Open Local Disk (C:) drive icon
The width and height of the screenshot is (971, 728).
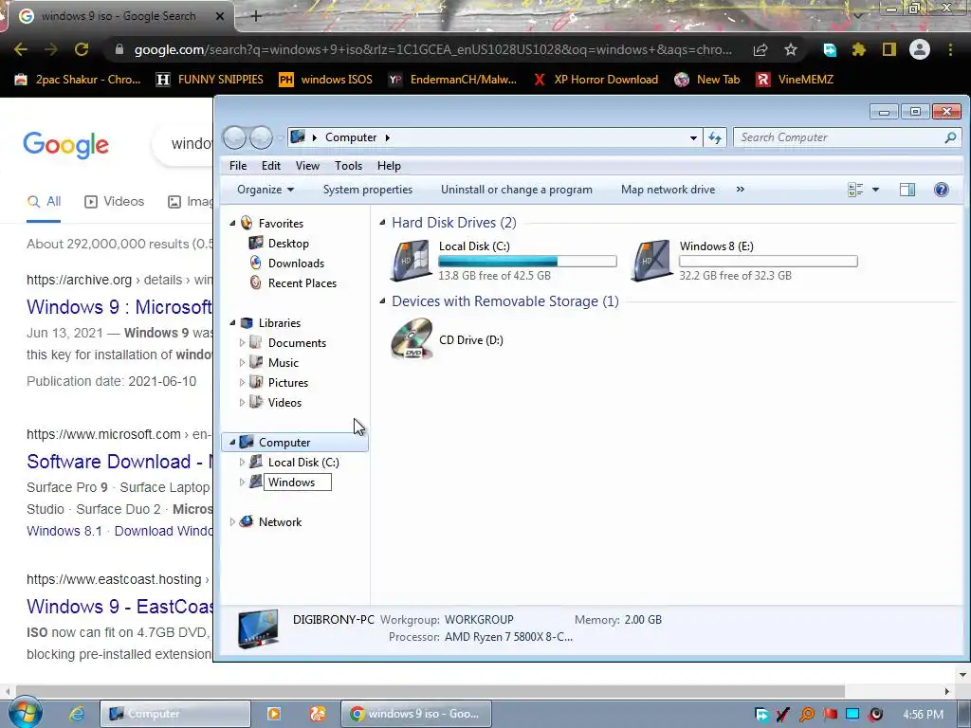point(411,261)
